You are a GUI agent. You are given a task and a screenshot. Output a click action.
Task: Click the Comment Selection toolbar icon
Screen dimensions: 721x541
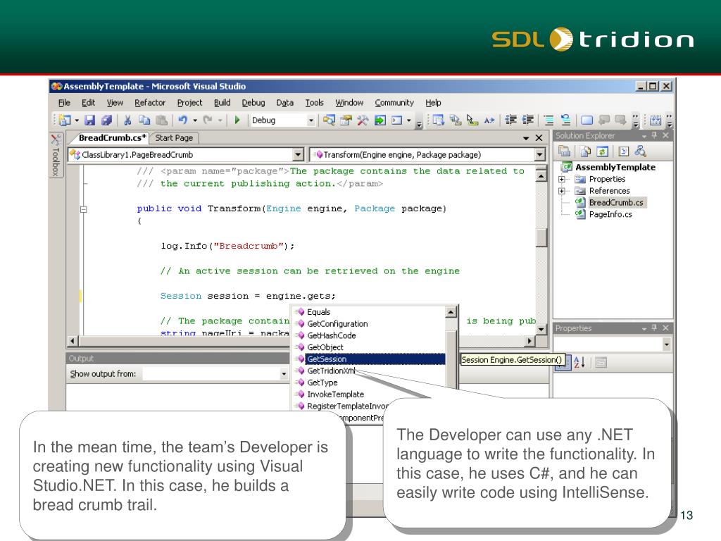click(x=548, y=120)
